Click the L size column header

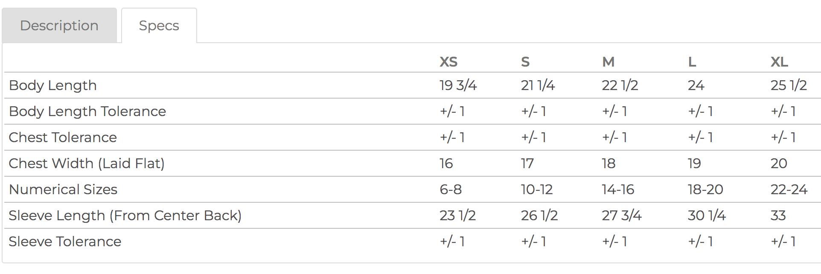(692, 62)
